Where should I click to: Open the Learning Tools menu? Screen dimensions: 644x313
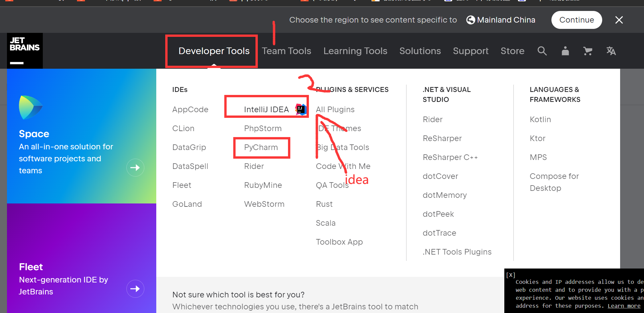point(355,51)
